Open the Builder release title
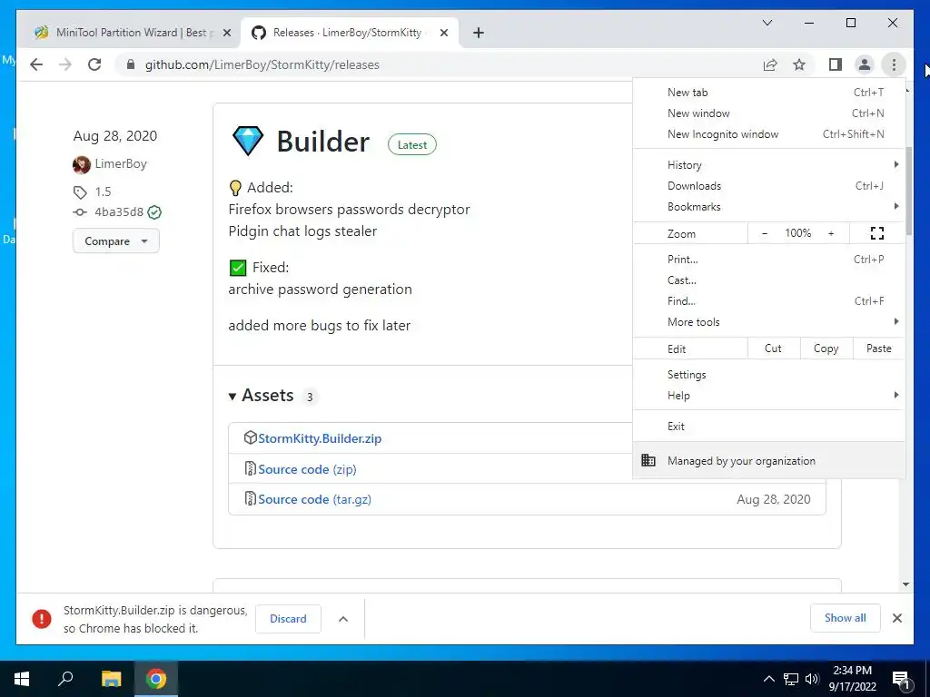 point(323,141)
